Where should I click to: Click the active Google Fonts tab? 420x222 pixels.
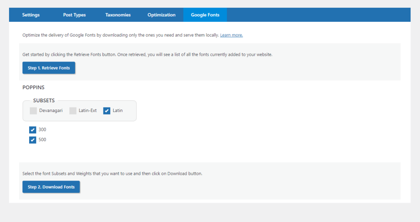[x=205, y=15]
